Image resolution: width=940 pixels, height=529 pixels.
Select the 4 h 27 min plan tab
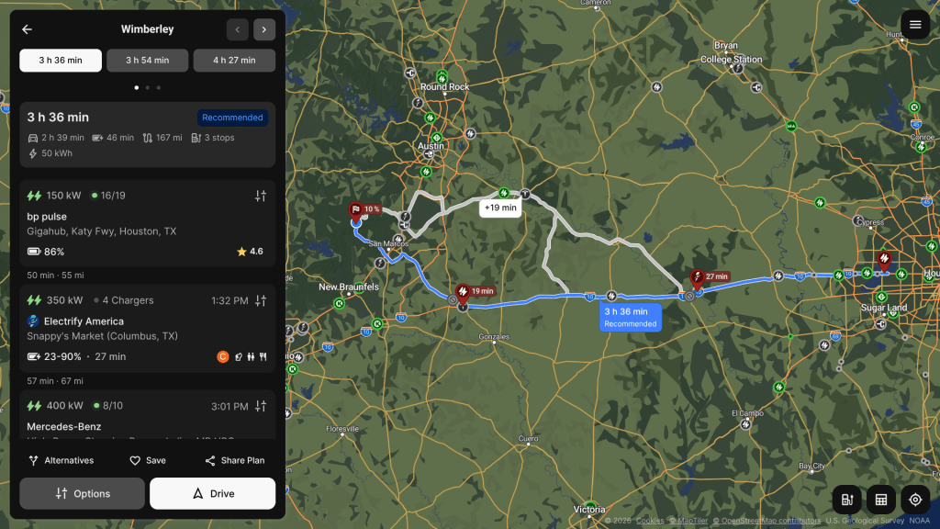coord(234,61)
